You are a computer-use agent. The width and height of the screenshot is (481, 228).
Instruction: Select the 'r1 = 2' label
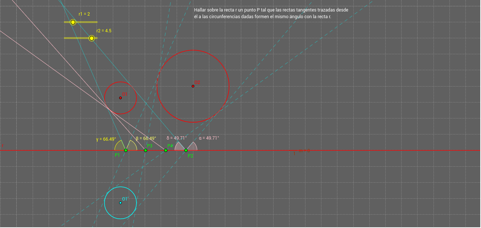[x=84, y=14]
